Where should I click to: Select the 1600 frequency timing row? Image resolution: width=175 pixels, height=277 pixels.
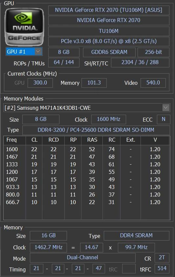[87, 149]
